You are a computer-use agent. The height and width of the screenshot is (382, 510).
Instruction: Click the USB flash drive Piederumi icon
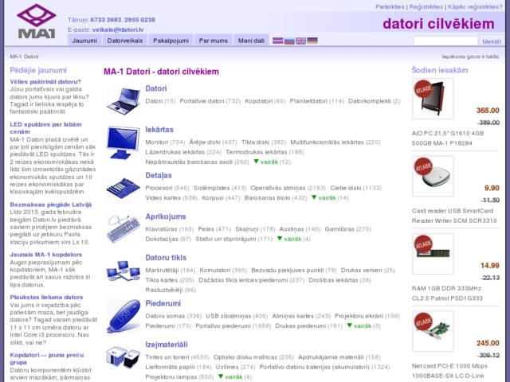tap(123, 314)
